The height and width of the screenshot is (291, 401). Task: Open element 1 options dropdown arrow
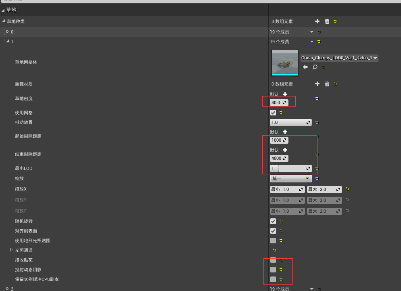312,42
